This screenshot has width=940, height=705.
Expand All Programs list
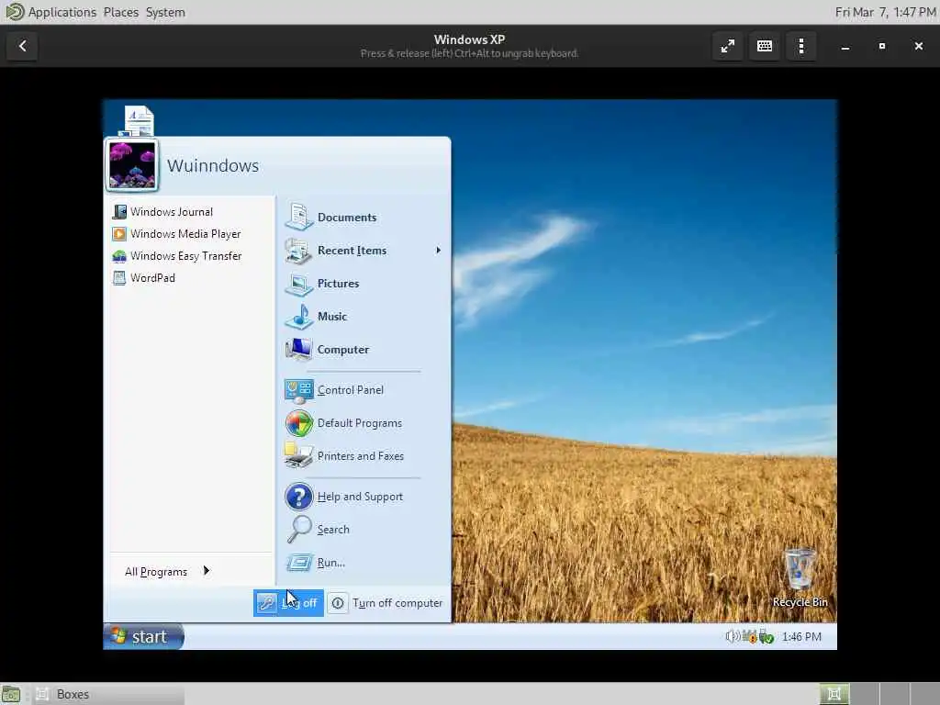click(x=167, y=571)
